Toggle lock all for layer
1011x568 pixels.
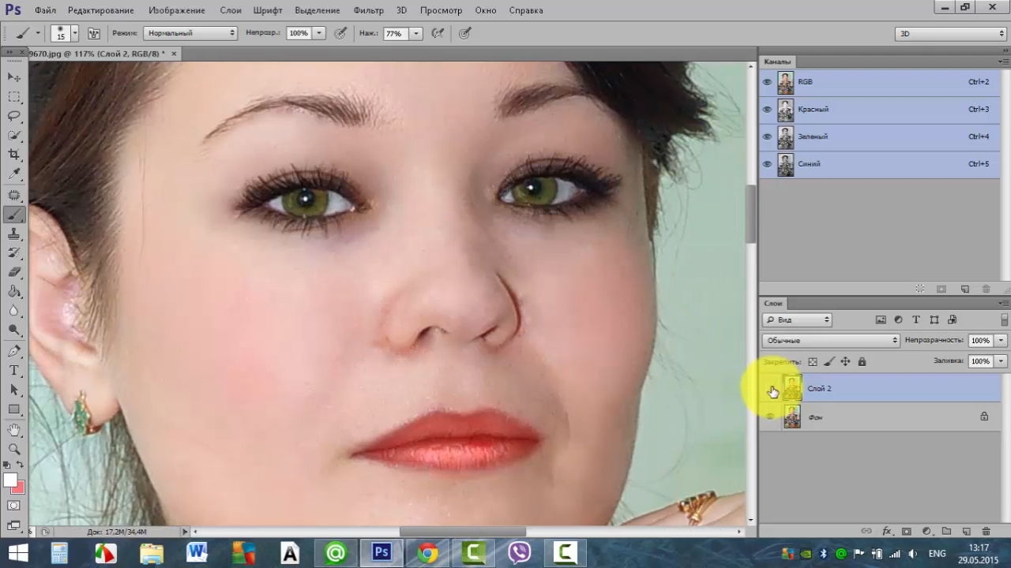[862, 361]
